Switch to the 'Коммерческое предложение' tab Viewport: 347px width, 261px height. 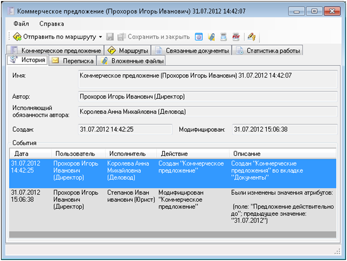click(55, 50)
